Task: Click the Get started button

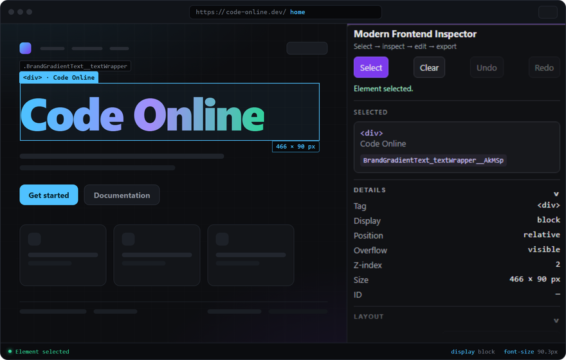Action: [x=49, y=195]
